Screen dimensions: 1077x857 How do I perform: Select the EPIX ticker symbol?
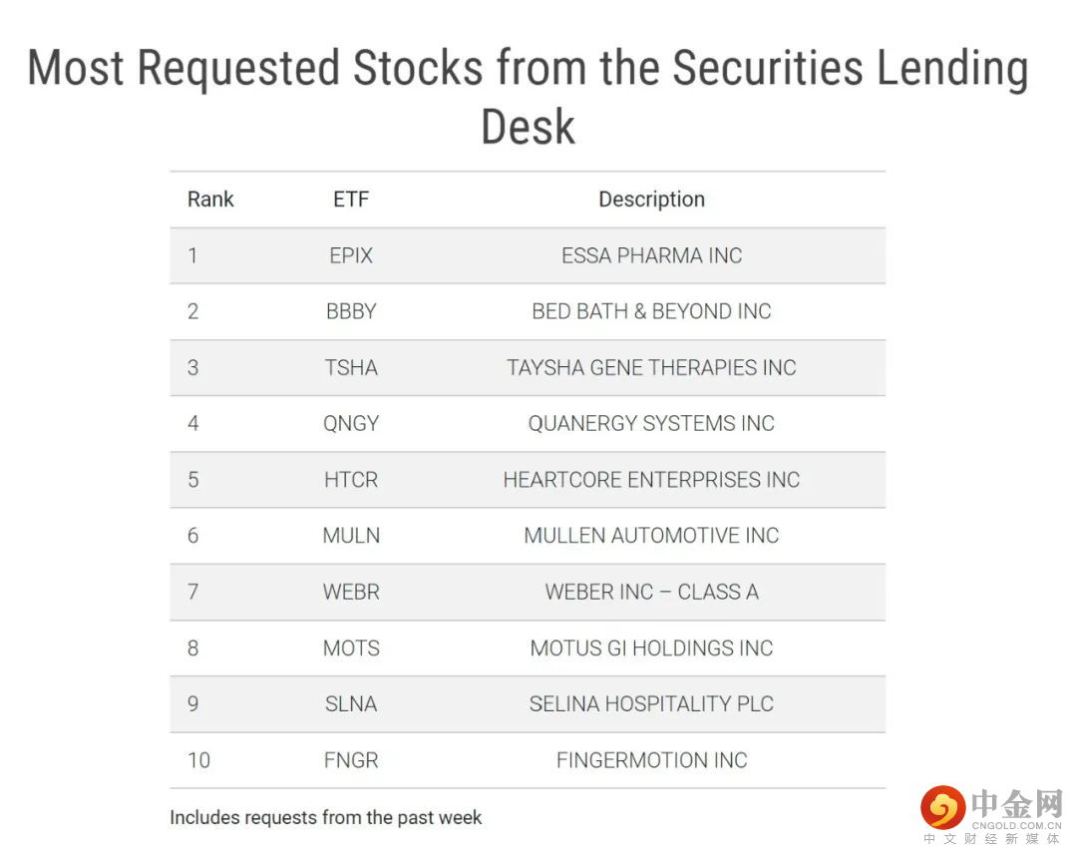pyautogui.click(x=351, y=255)
